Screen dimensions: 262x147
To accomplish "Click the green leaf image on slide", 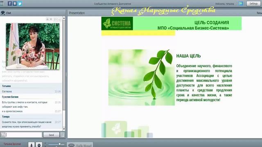I will pyautogui.click(x=142, y=78).
